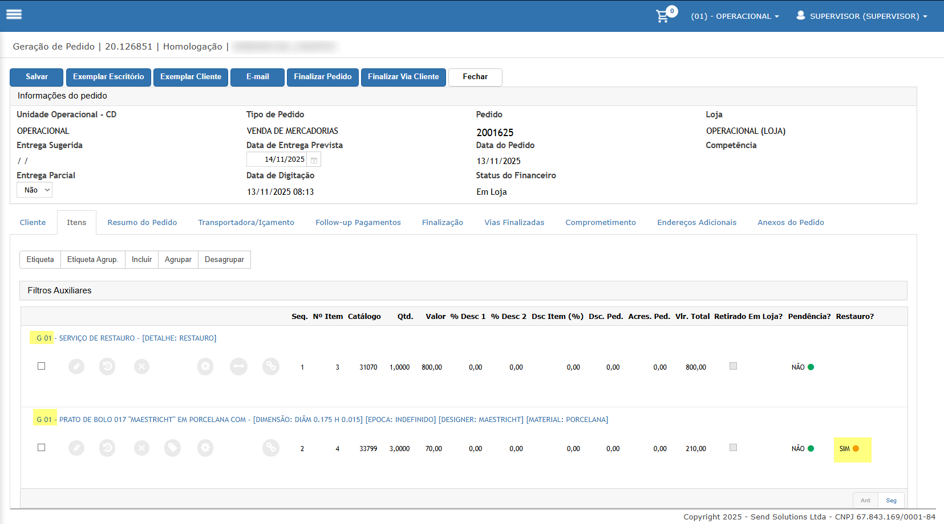Open the shopping cart icon
944x524 pixels.
663,16
